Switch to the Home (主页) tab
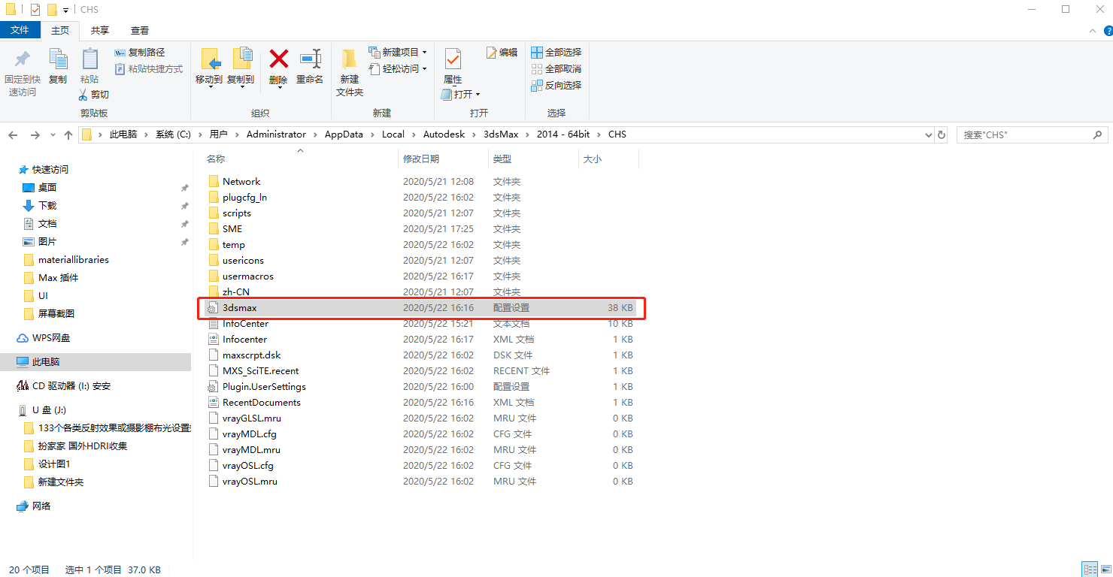 click(x=60, y=30)
